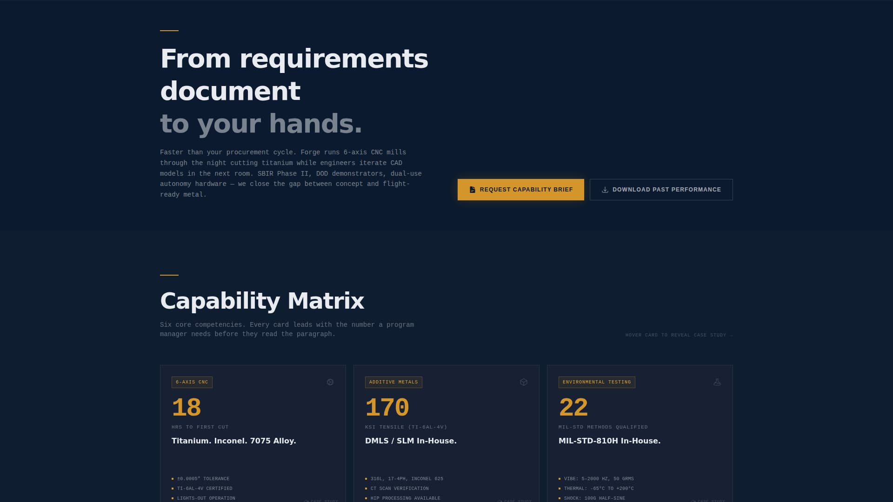The height and width of the screenshot is (502, 893).
Task: Click the Capability Matrix heading
Action: 262,301
